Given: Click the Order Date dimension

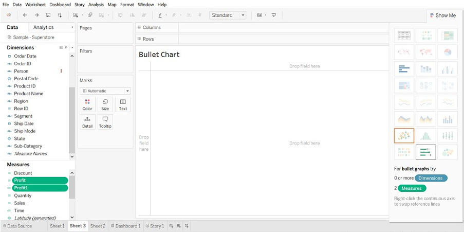Looking at the screenshot, I should [25, 56].
